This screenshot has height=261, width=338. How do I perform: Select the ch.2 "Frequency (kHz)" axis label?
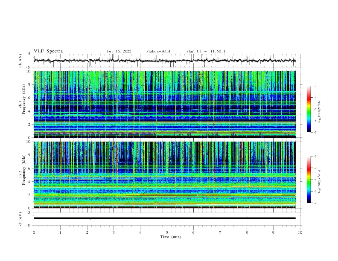(24, 170)
